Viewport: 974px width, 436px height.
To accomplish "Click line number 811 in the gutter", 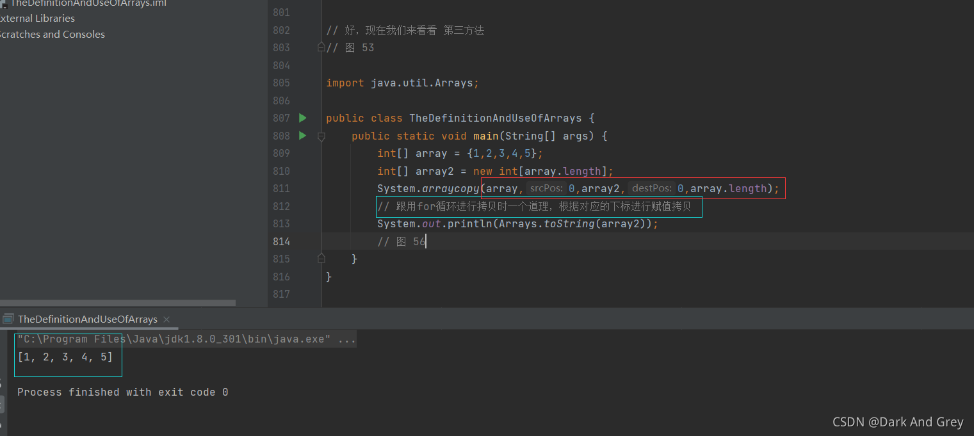I will pyautogui.click(x=281, y=188).
